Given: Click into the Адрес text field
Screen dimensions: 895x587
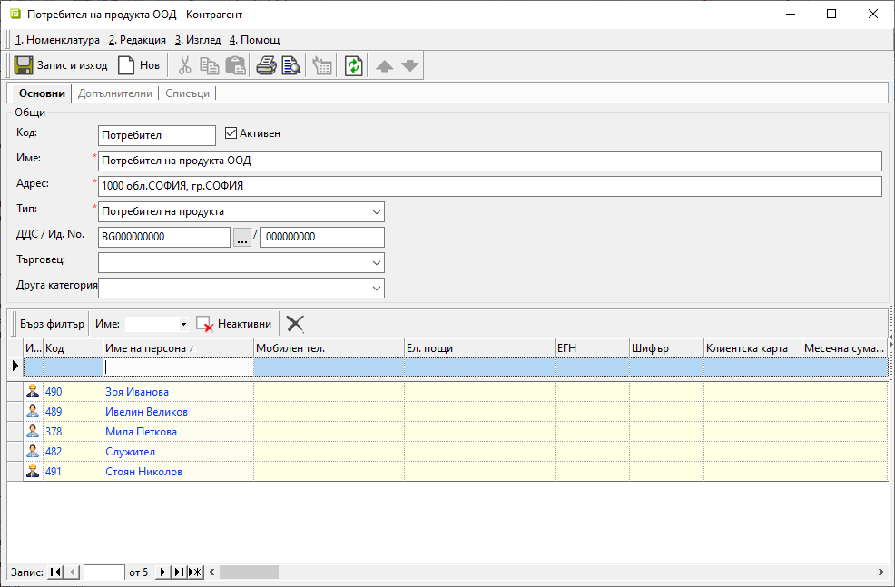Looking at the screenshot, I should coord(490,187).
